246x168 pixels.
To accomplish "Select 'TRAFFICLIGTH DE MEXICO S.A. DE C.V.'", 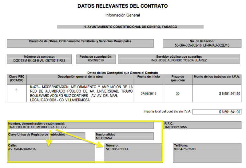I will click(x=38, y=127).
